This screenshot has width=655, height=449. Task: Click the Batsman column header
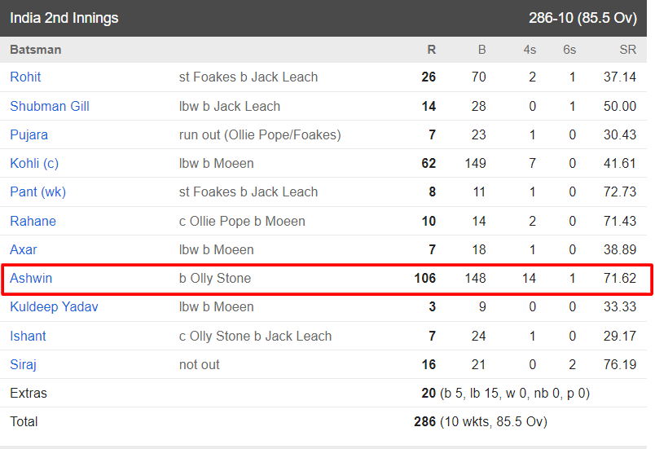pyautogui.click(x=35, y=50)
